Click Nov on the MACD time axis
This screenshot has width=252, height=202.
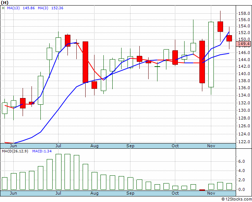(211, 193)
